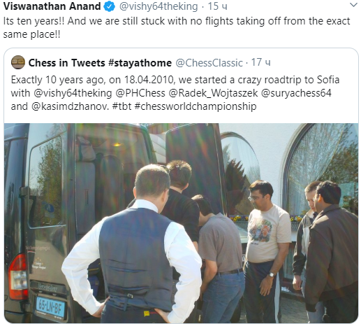361x324 pixels.
Task: Open the tweet options chevron menu
Action: click(x=353, y=5)
